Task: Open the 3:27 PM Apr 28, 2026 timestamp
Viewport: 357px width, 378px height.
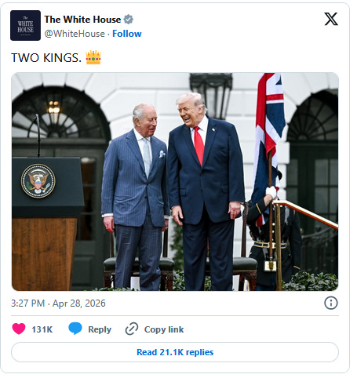Action: coord(58,303)
